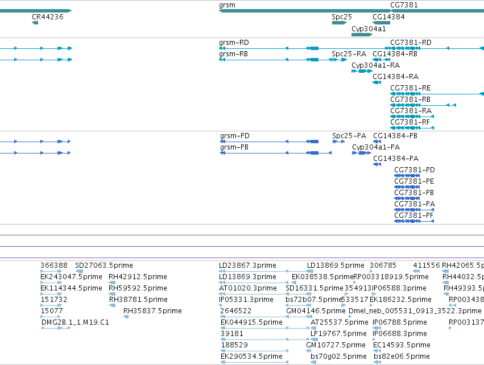Select EST EC14593.5prime
The image size is (484, 365).
click(x=402, y=346)
